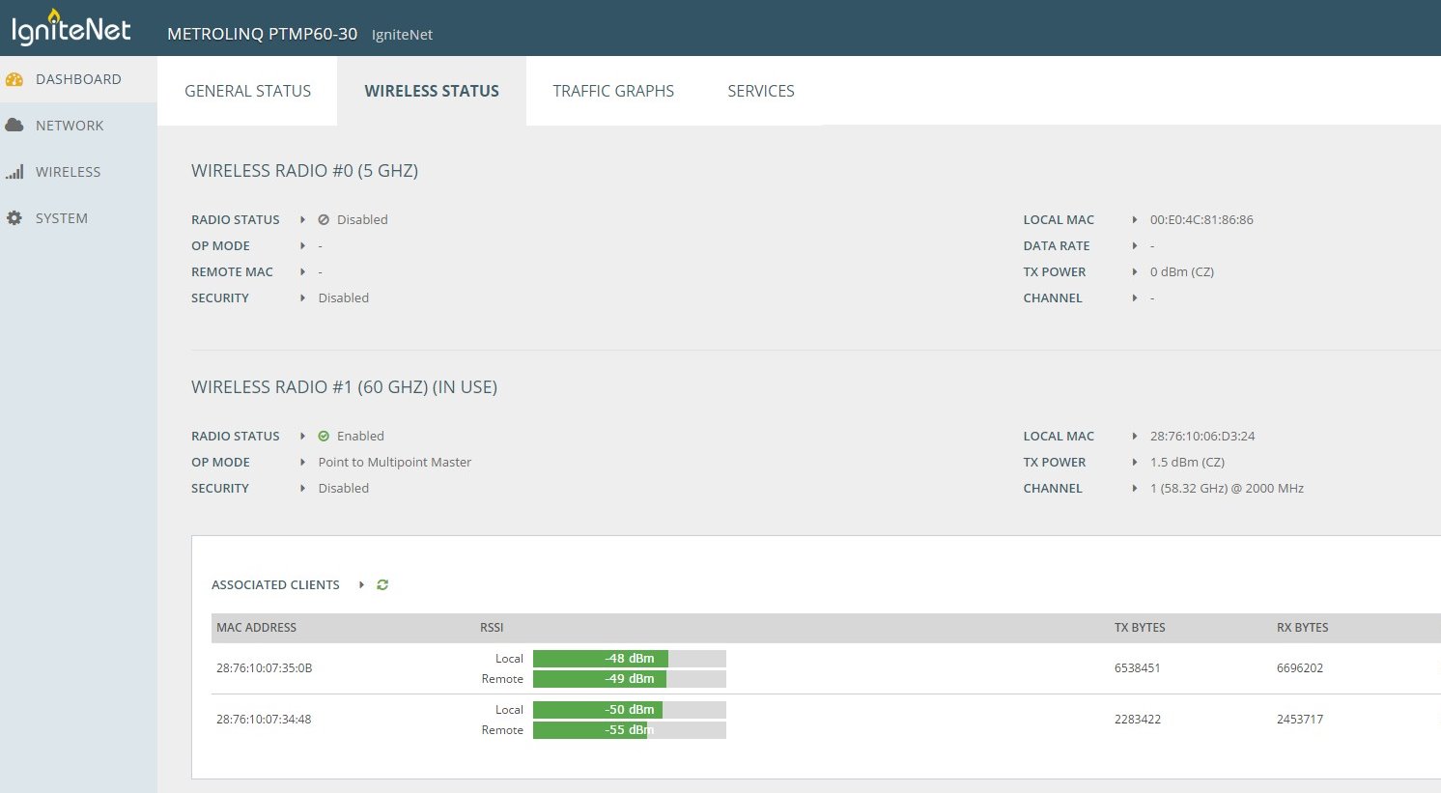The height and width of the screenshot is (793, 1441).
Task: Click local MAC 28:76:10:06:D3:24
Action: (1202, 437)
